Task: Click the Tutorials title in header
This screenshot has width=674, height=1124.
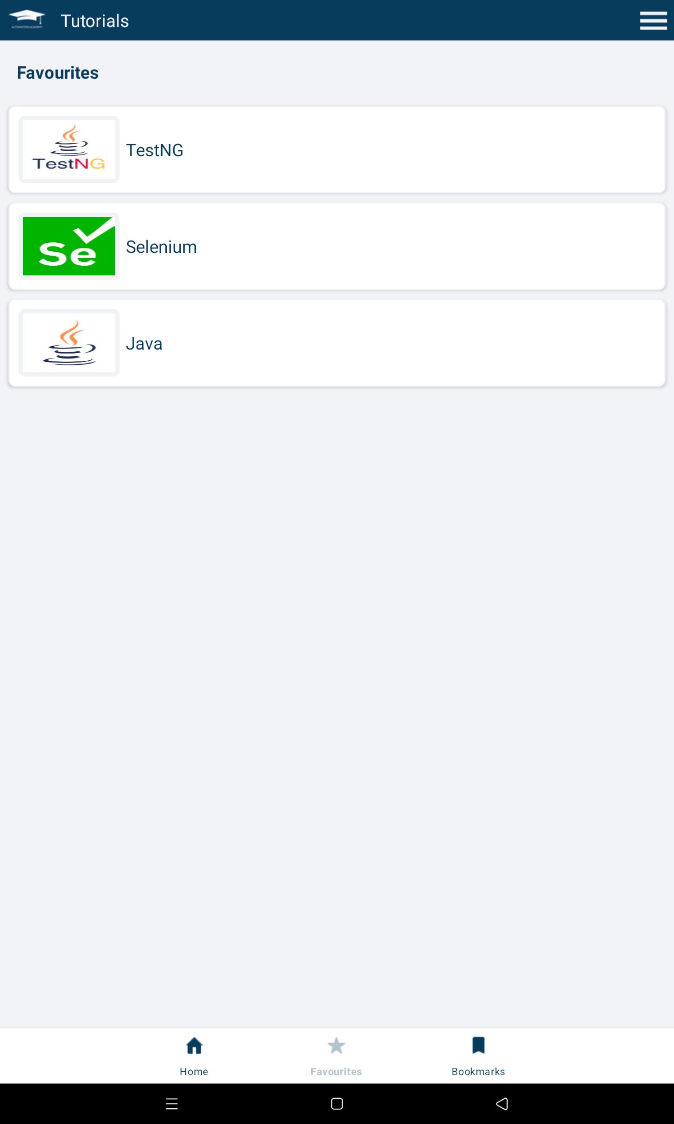Action: click(x=95, y=21)
